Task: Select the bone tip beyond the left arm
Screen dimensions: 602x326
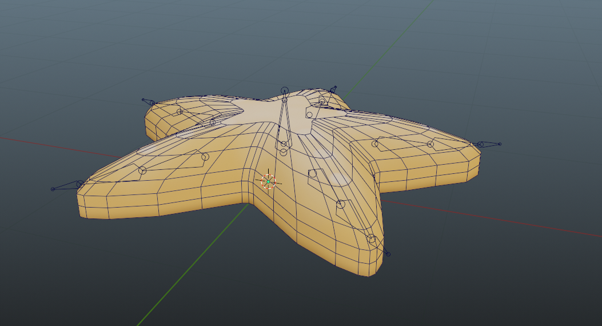Action: coord(53,189)
